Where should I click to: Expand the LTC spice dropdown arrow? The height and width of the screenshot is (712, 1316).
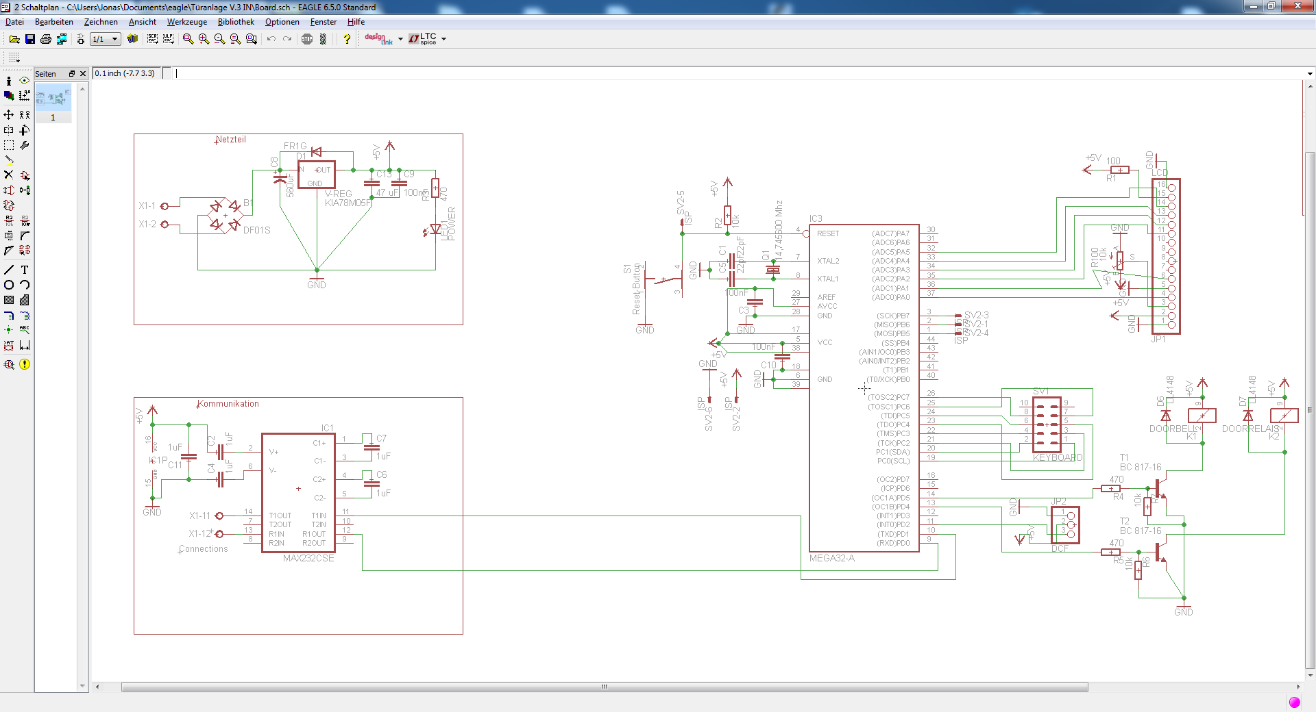point(444,39)
